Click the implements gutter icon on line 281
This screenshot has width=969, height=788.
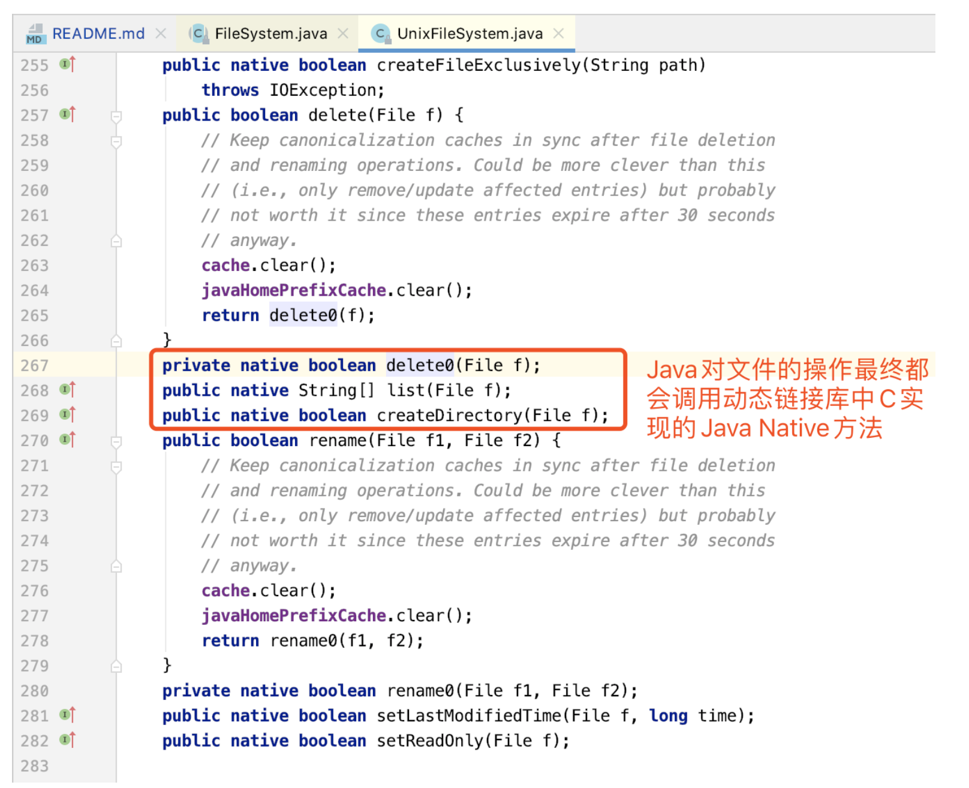[x=67, y=715]
